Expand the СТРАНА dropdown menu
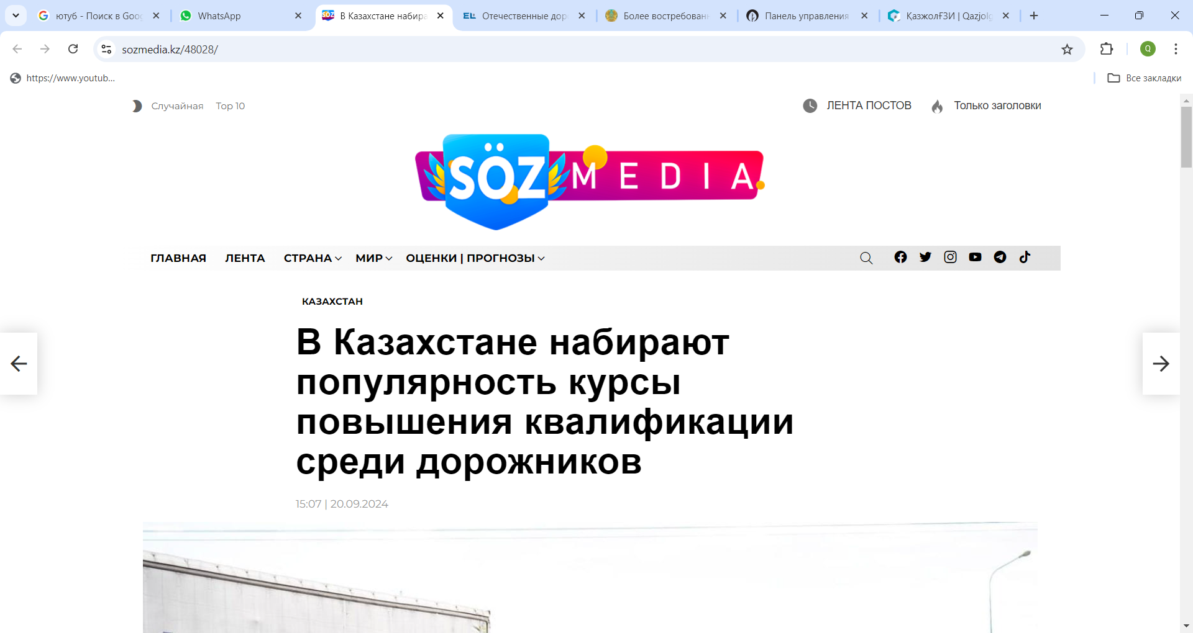1193x633 pixels. pos(313,258)
